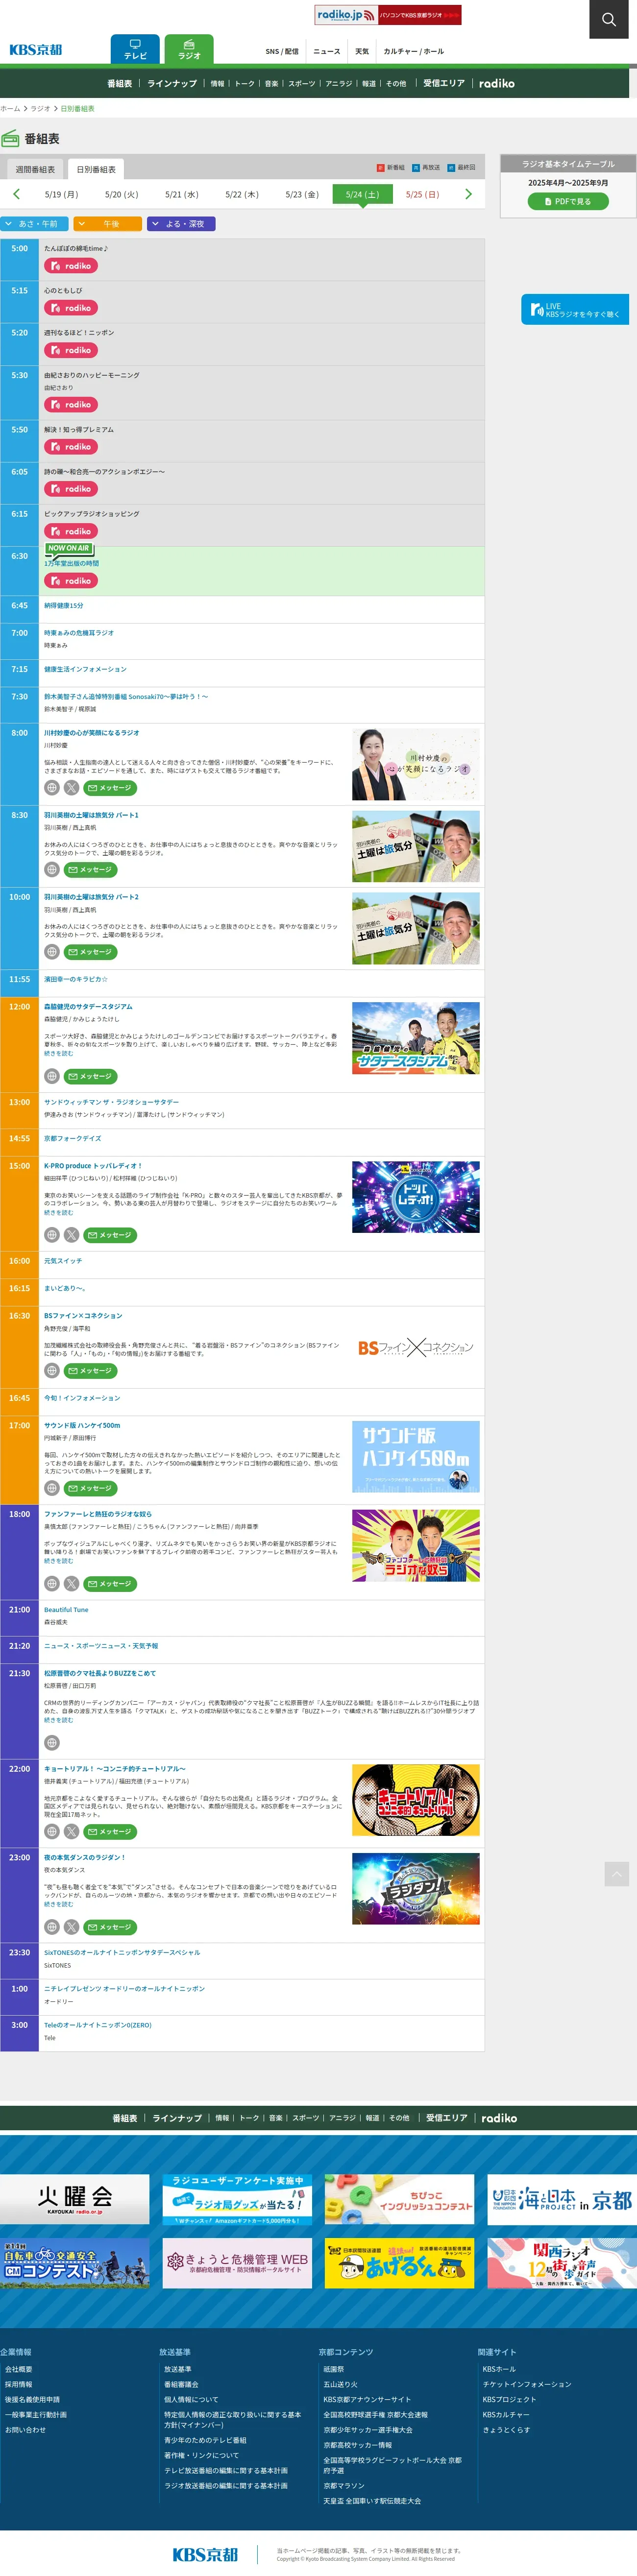The image size is (637, 2576).
Task: Send メッセージ to サウンド版ハンケイ500m
Action: click(x=90, y=1488)
